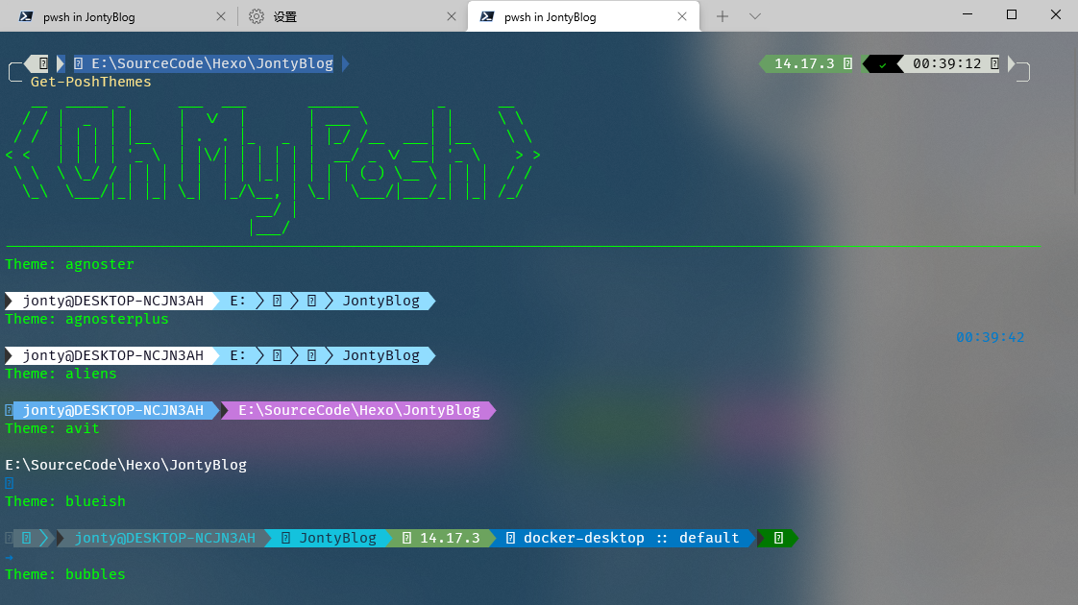The image size is (1078, 605).
Task: Maximize the terminal window
Action: tap(1012, 14)
